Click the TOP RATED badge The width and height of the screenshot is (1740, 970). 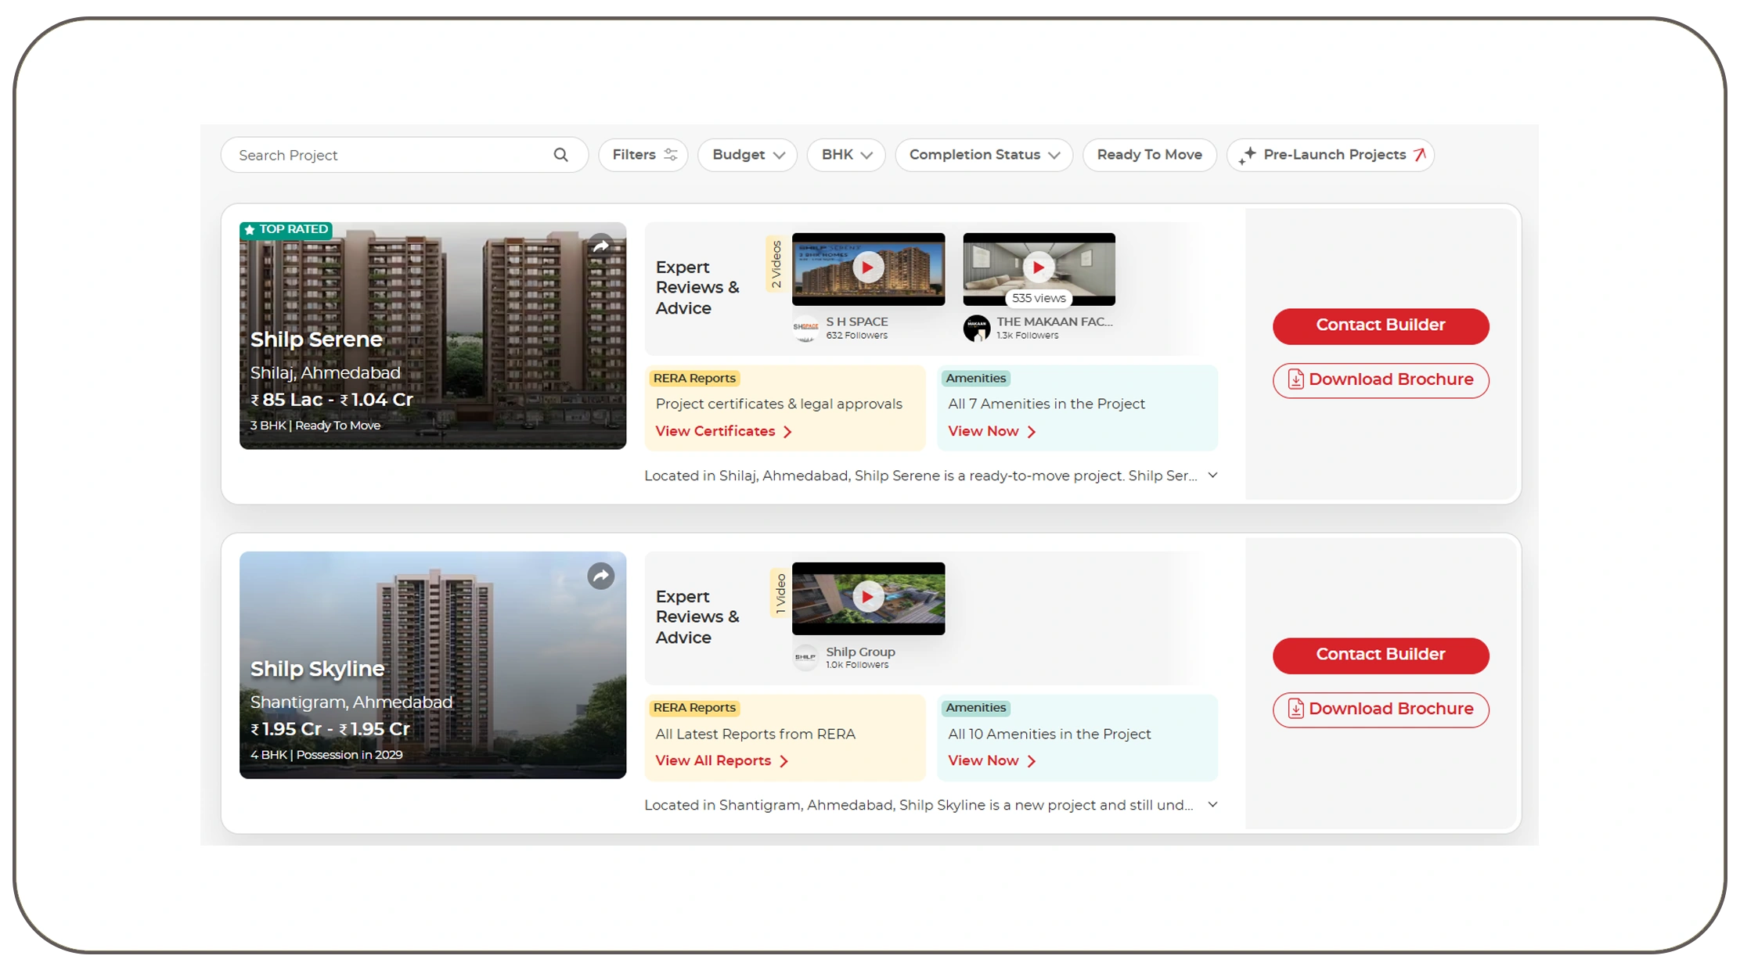pos(286,230)
